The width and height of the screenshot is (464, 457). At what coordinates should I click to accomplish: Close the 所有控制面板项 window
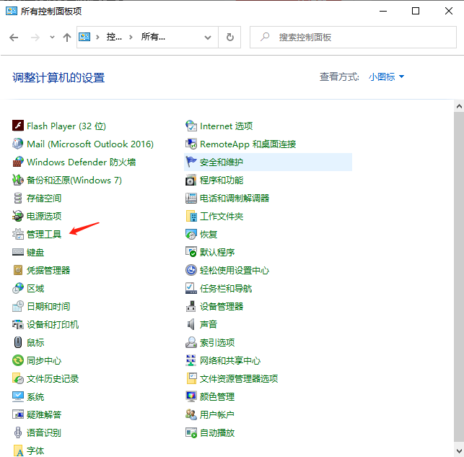[449, 12]
